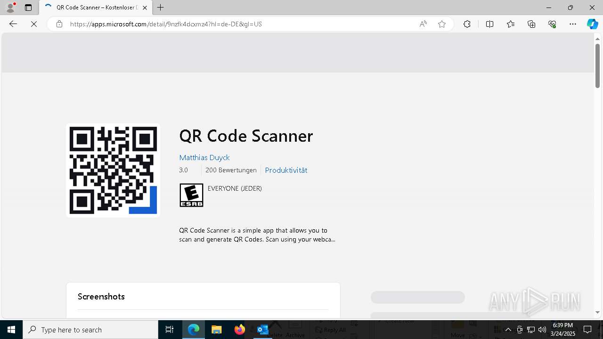Select the QR Code Scanner tab
Image resolution: width=603 pixels, height=339 pixels.
(96, 8)
